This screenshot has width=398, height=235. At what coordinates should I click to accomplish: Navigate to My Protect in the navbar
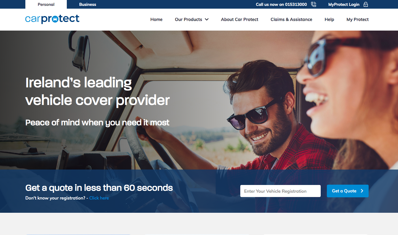[x=357, y=19]
